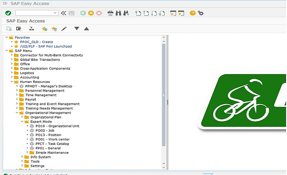This screenshot has height=175, width=287.
Task: Click the Print icon
Action: coord(110,13)
